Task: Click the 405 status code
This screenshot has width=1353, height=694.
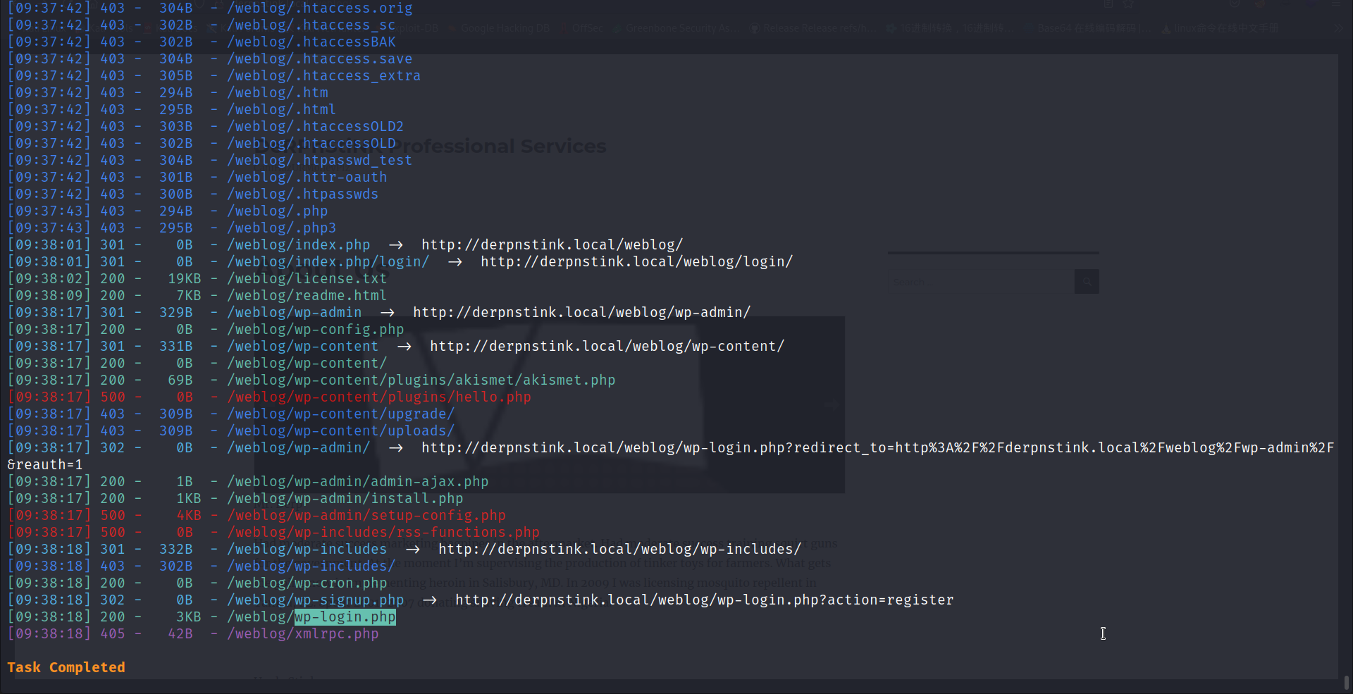Action: 112,634
